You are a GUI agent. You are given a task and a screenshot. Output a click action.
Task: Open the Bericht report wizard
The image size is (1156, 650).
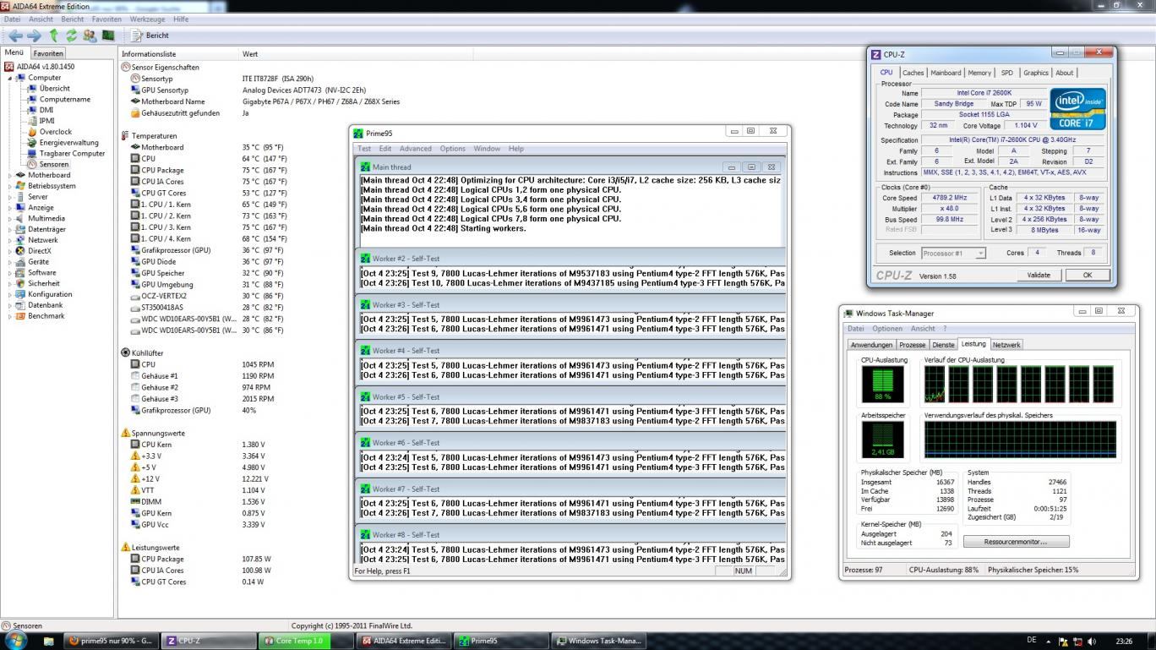point(150,36)
